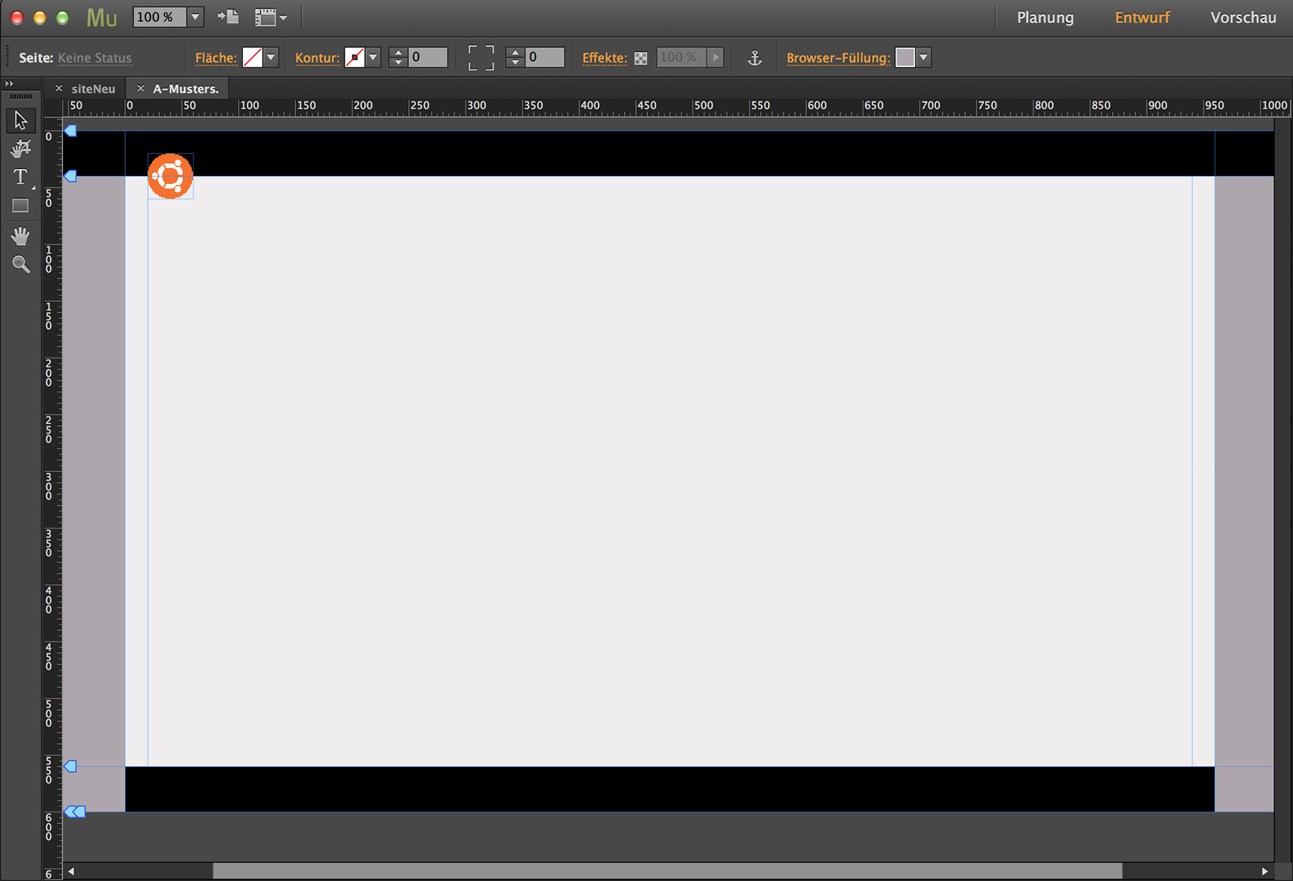This screenshot has height=881, width=1293.
Task: Select the Hand tool
Action: click(x=20, y=235)
